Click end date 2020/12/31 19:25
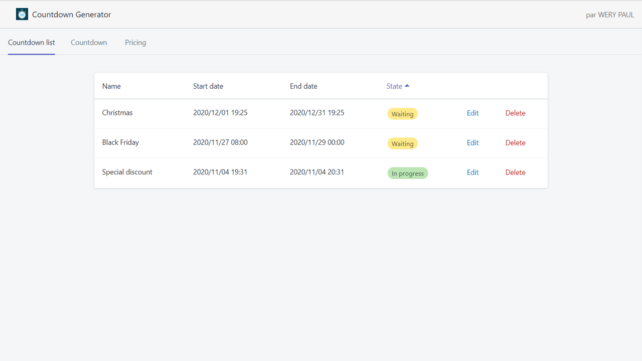This screenshot has height=361, width=642. (317, 113)
